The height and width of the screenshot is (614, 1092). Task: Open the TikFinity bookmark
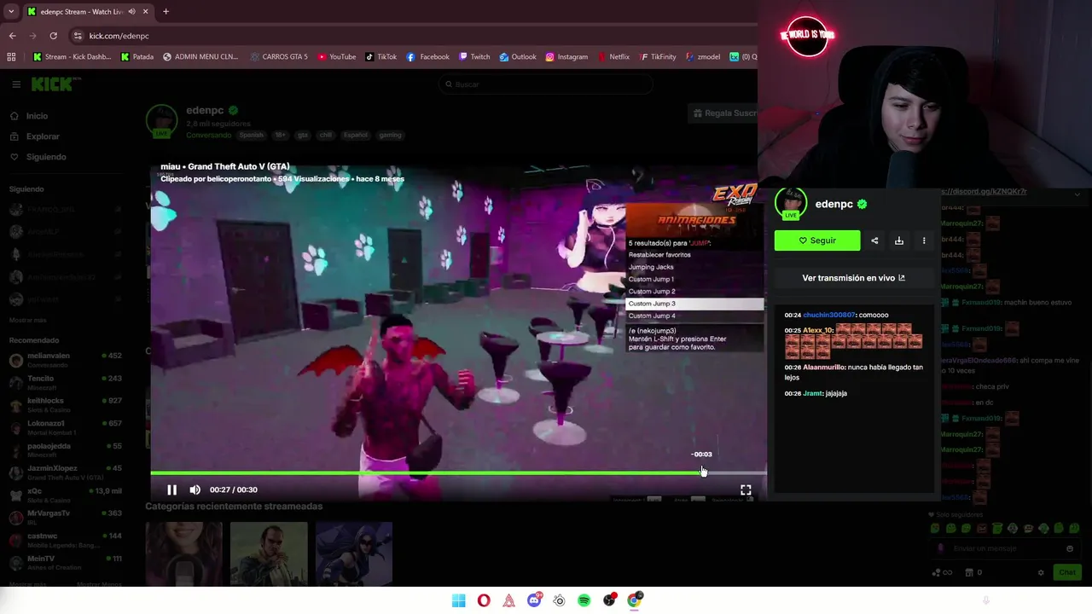[x=657, y=57]
